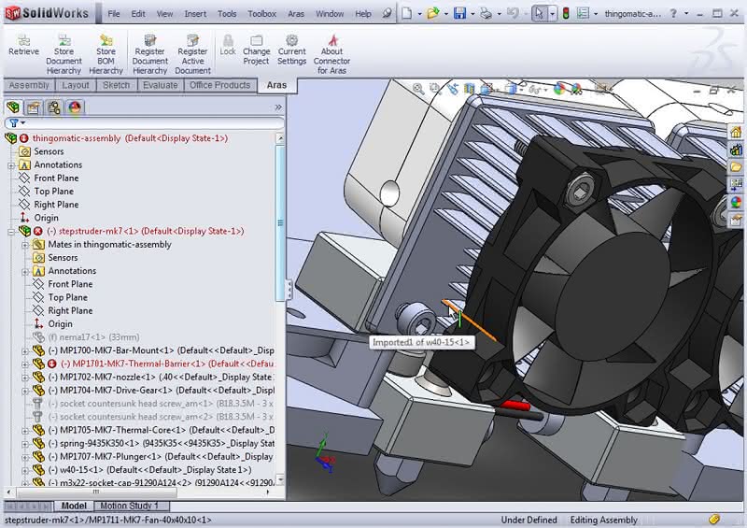Open File Explorer folder task pane icon
Screen dimensions: 747x528
736,167
